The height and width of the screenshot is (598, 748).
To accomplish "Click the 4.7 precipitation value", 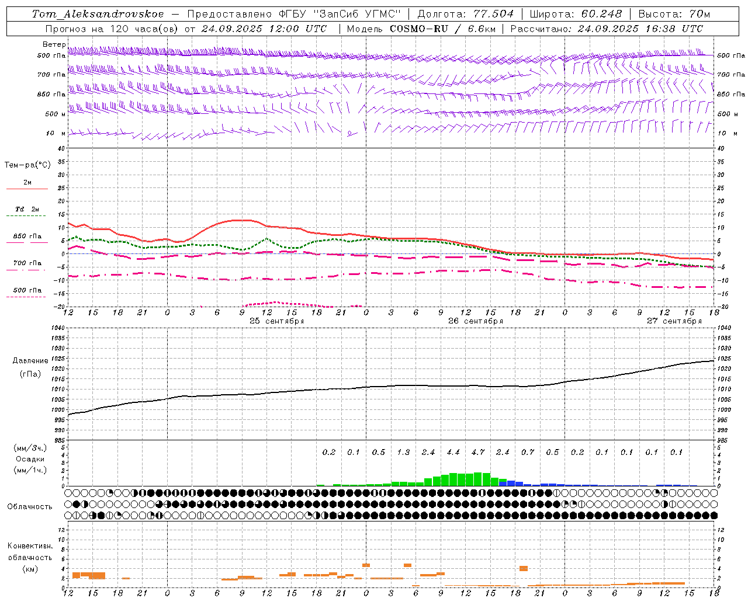I will pos(478,453).
